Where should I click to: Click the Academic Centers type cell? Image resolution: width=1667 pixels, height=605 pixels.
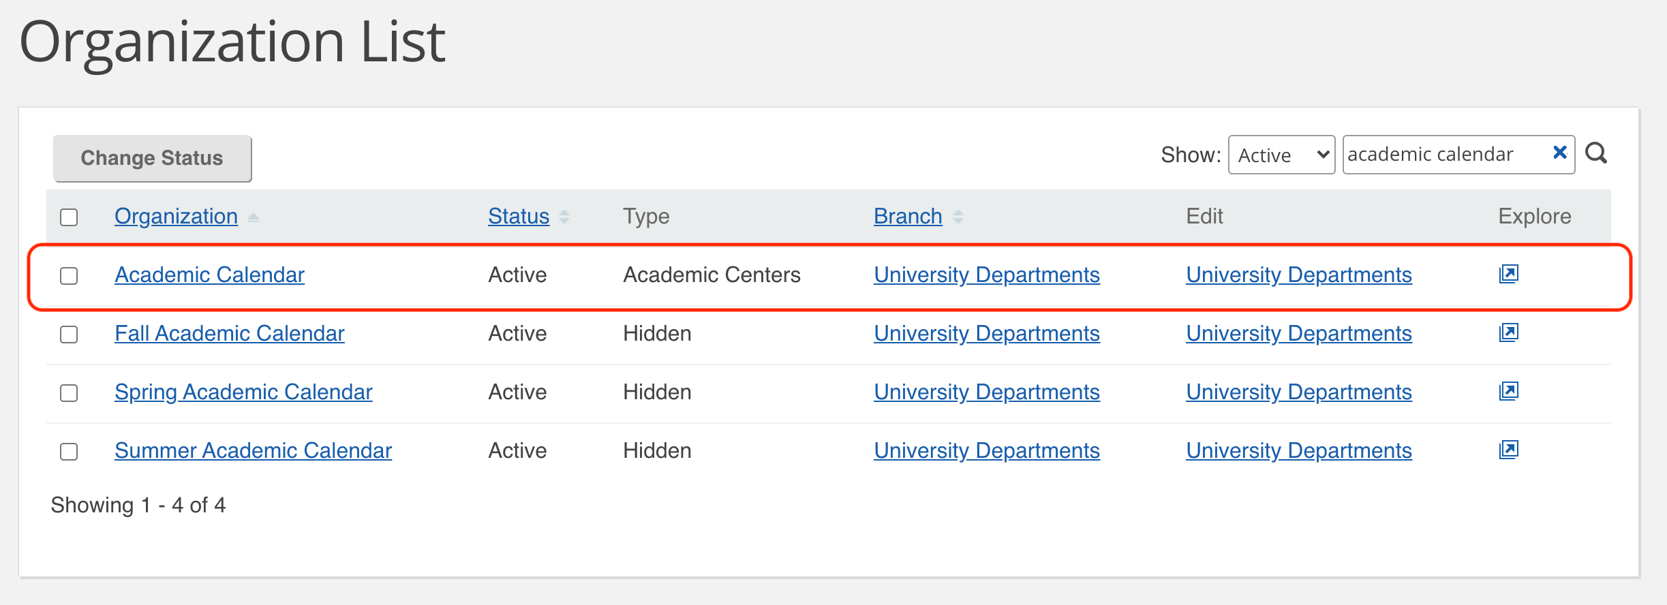tap(712, 275)
